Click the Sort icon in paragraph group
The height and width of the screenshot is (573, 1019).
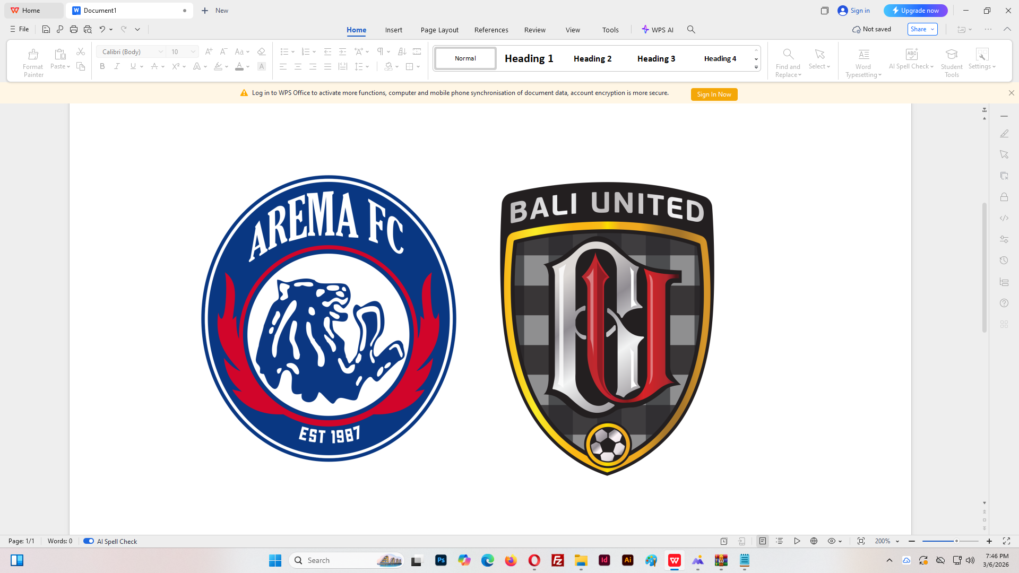tap(402, 51)
